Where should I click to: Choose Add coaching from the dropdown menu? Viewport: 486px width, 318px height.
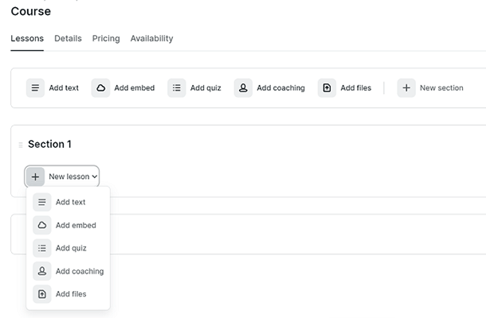coord(79,271)
